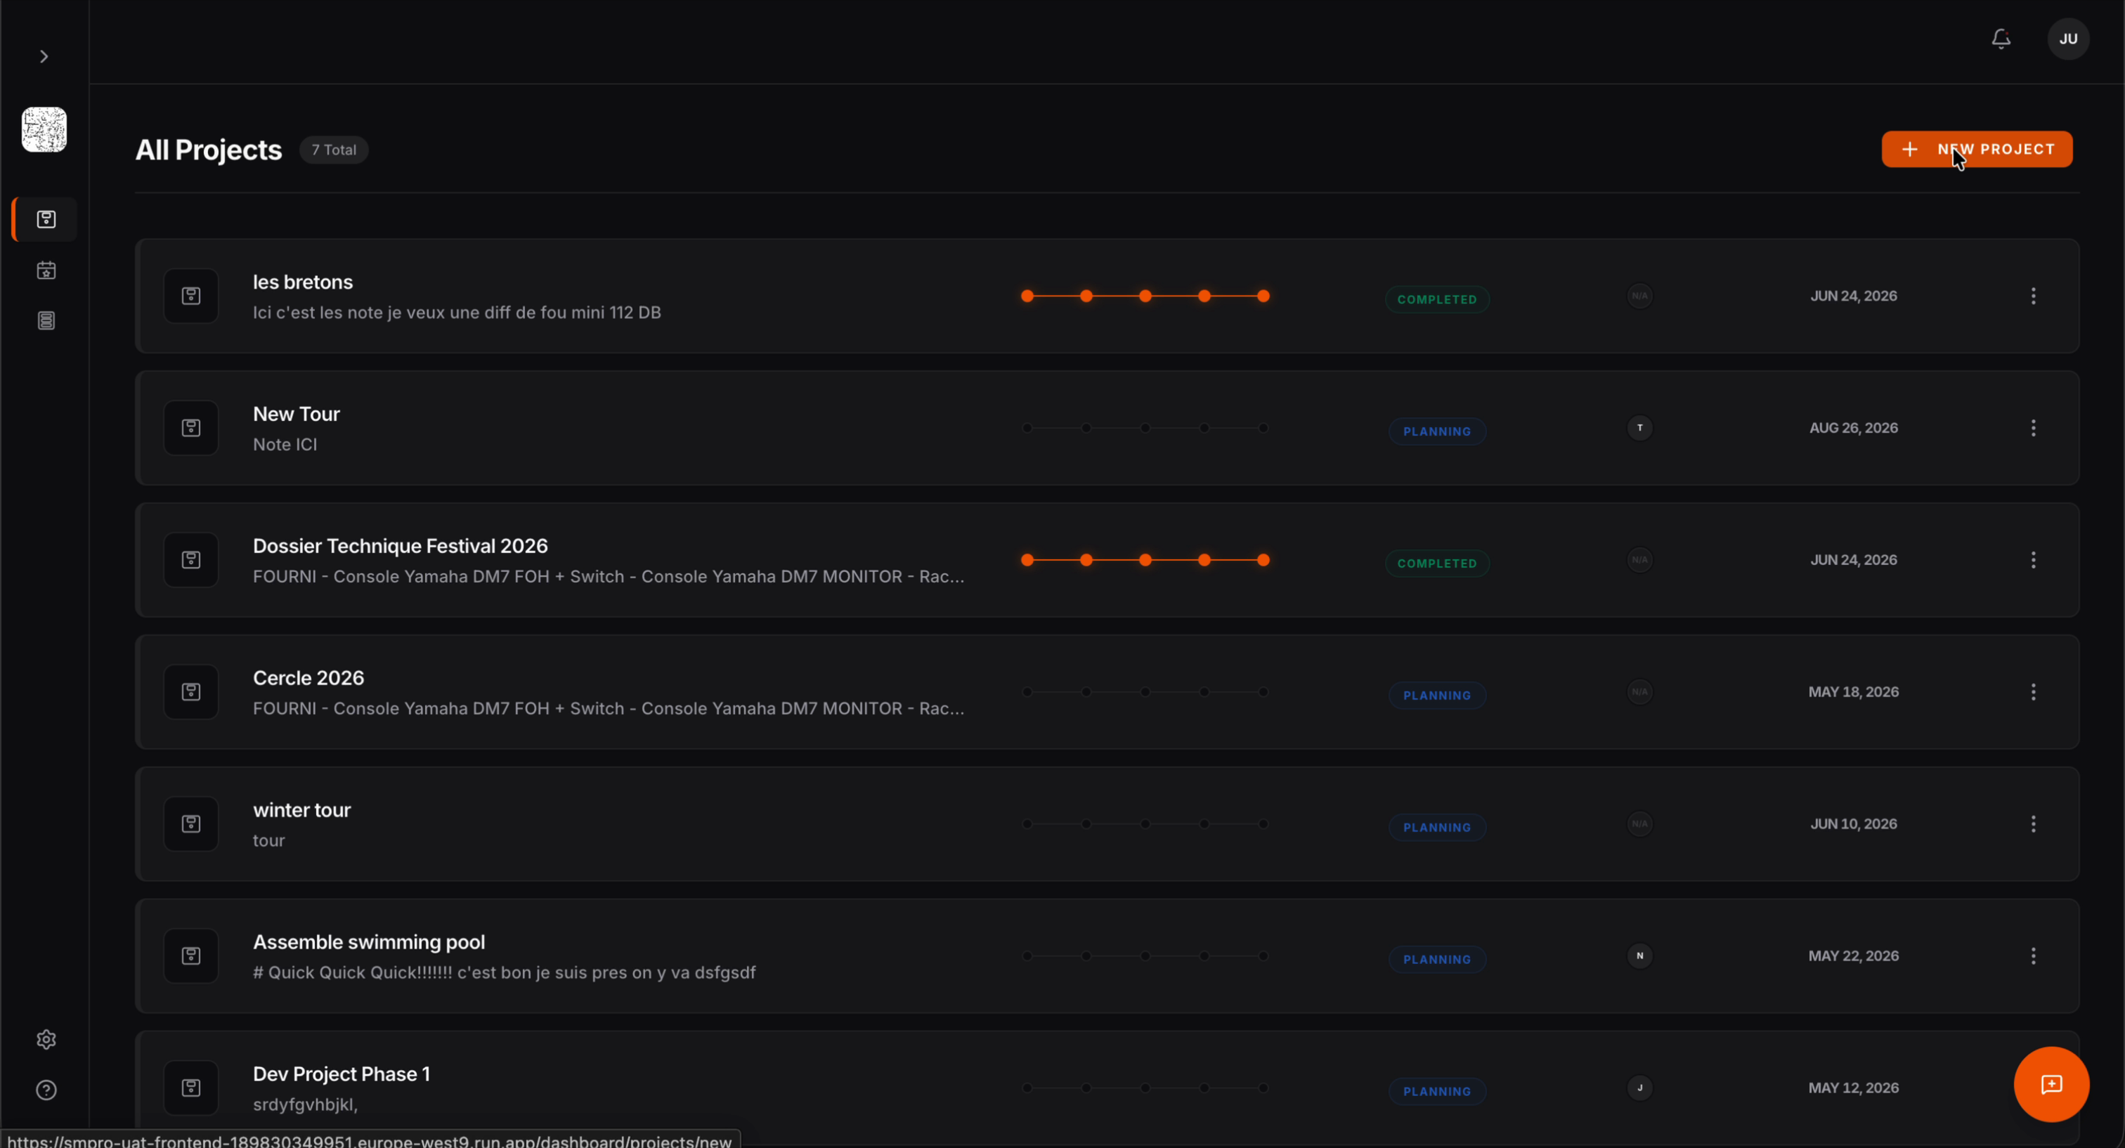Click Assemble swimming pool project icon
Screen dimensions: 2125x1148
click(x=191, y=955)
